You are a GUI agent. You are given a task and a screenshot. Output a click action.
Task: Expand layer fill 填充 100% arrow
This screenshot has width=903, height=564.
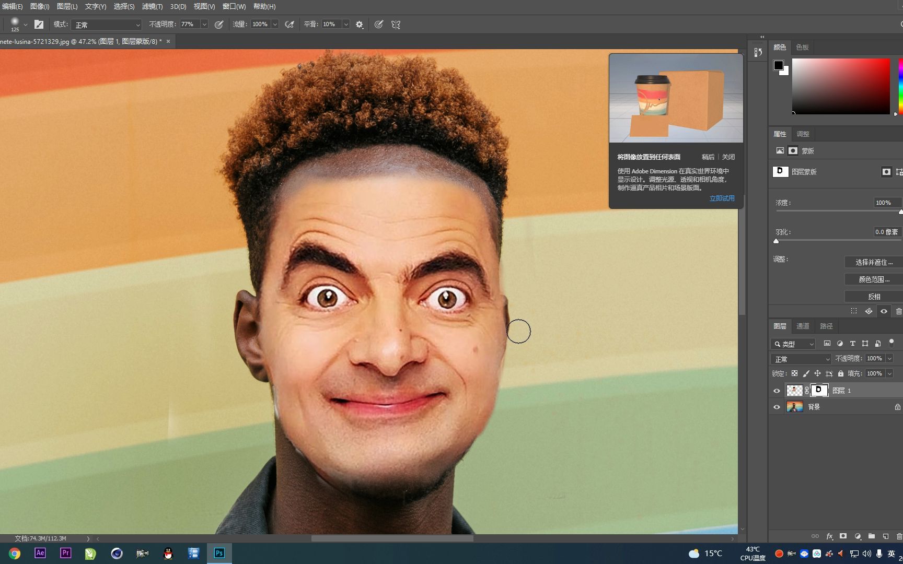coord(889,373)
